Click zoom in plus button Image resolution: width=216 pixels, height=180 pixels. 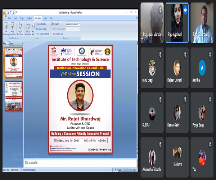[x=134, y=170]
